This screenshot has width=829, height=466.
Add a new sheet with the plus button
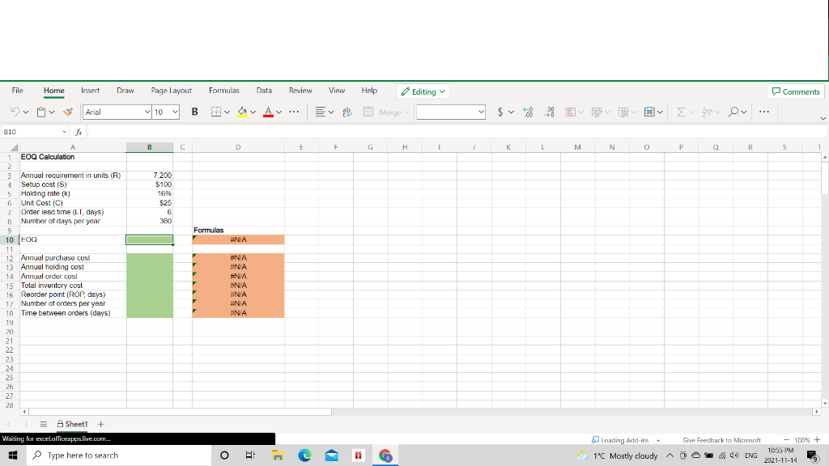point(100,423)
